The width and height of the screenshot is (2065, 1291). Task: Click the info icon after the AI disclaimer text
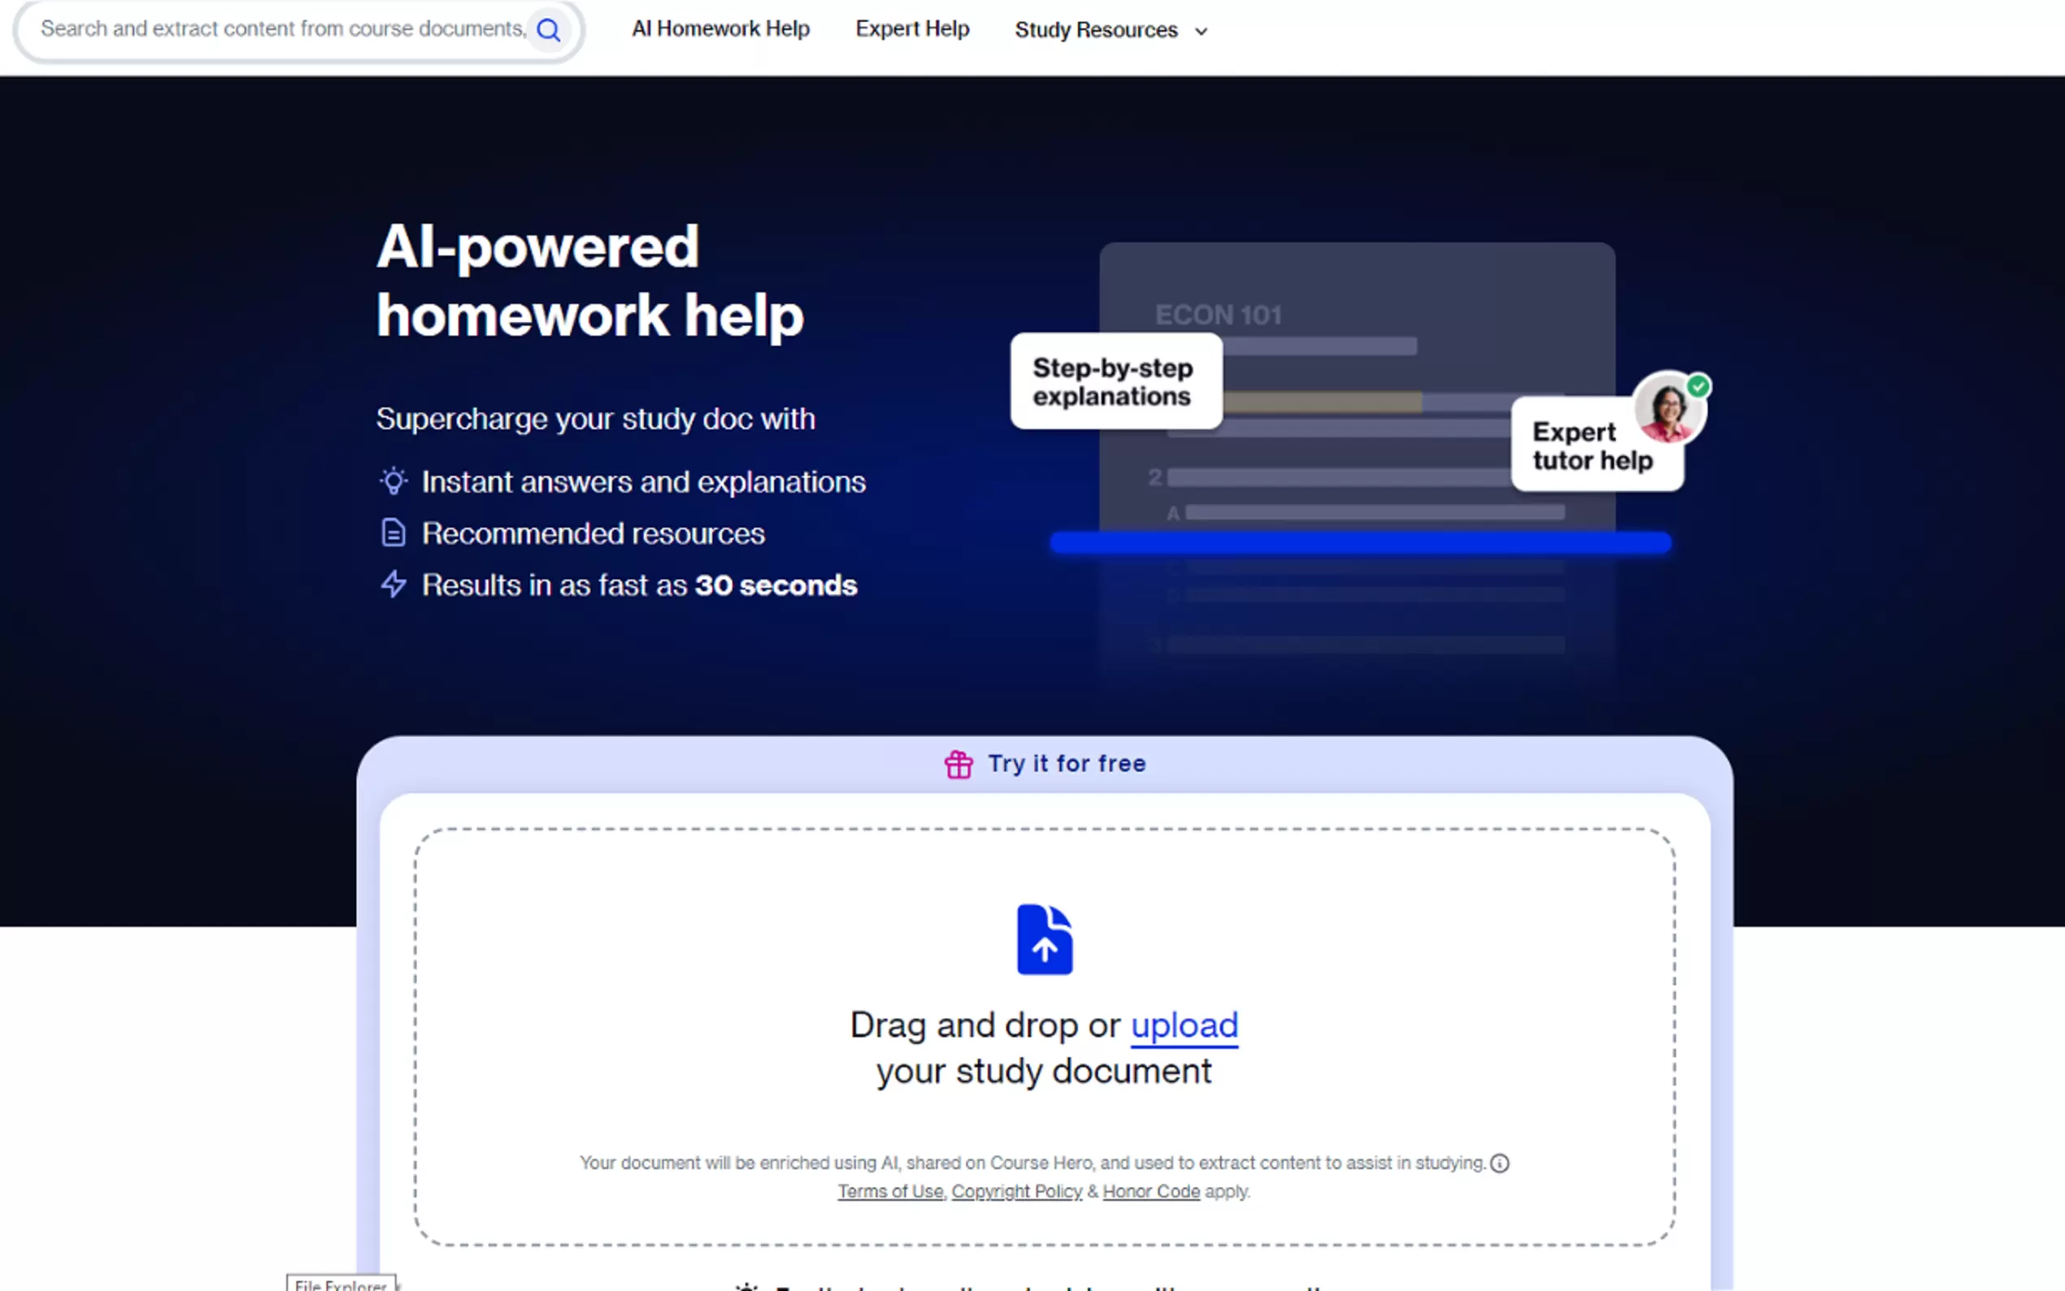(x=1502, y=1162)
